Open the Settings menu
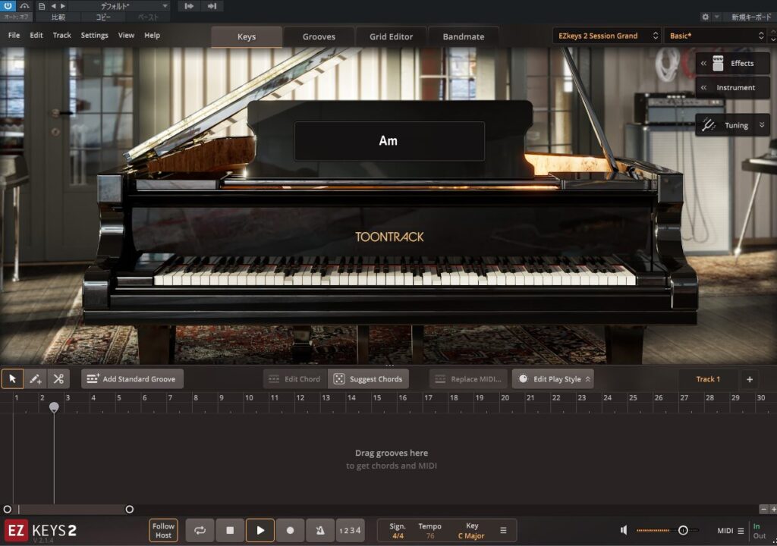The image size is (777, 546). [95, 36]
